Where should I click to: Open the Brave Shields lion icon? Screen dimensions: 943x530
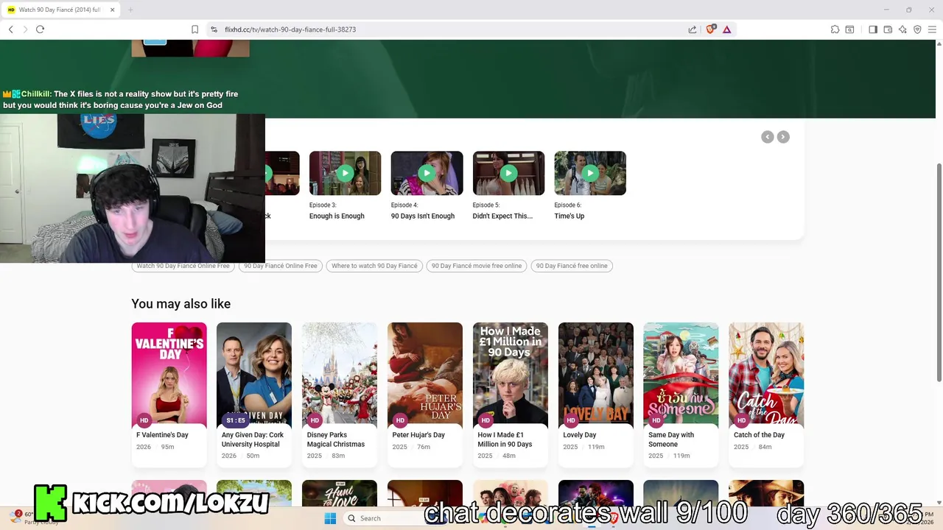pos(710,29)
